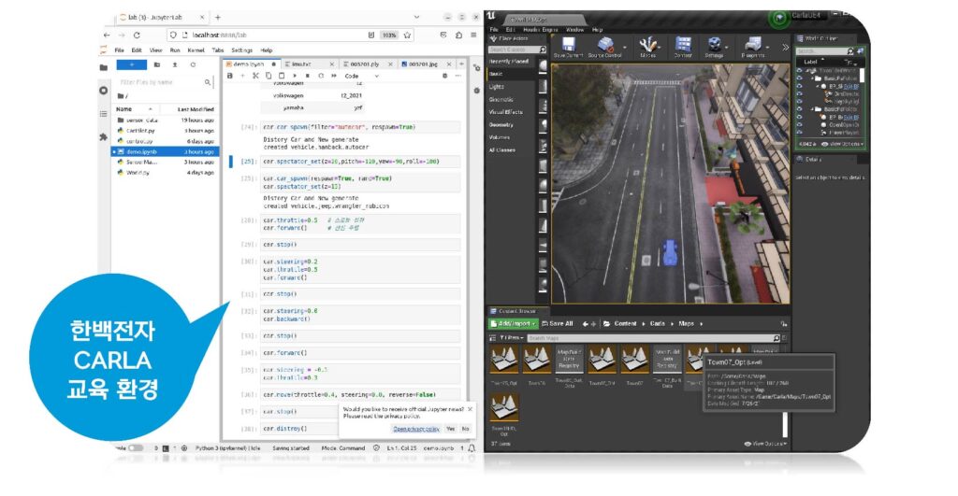The image size is (958, 496).
Task: Click Save All in Content Browser
Action: [557, 323]
